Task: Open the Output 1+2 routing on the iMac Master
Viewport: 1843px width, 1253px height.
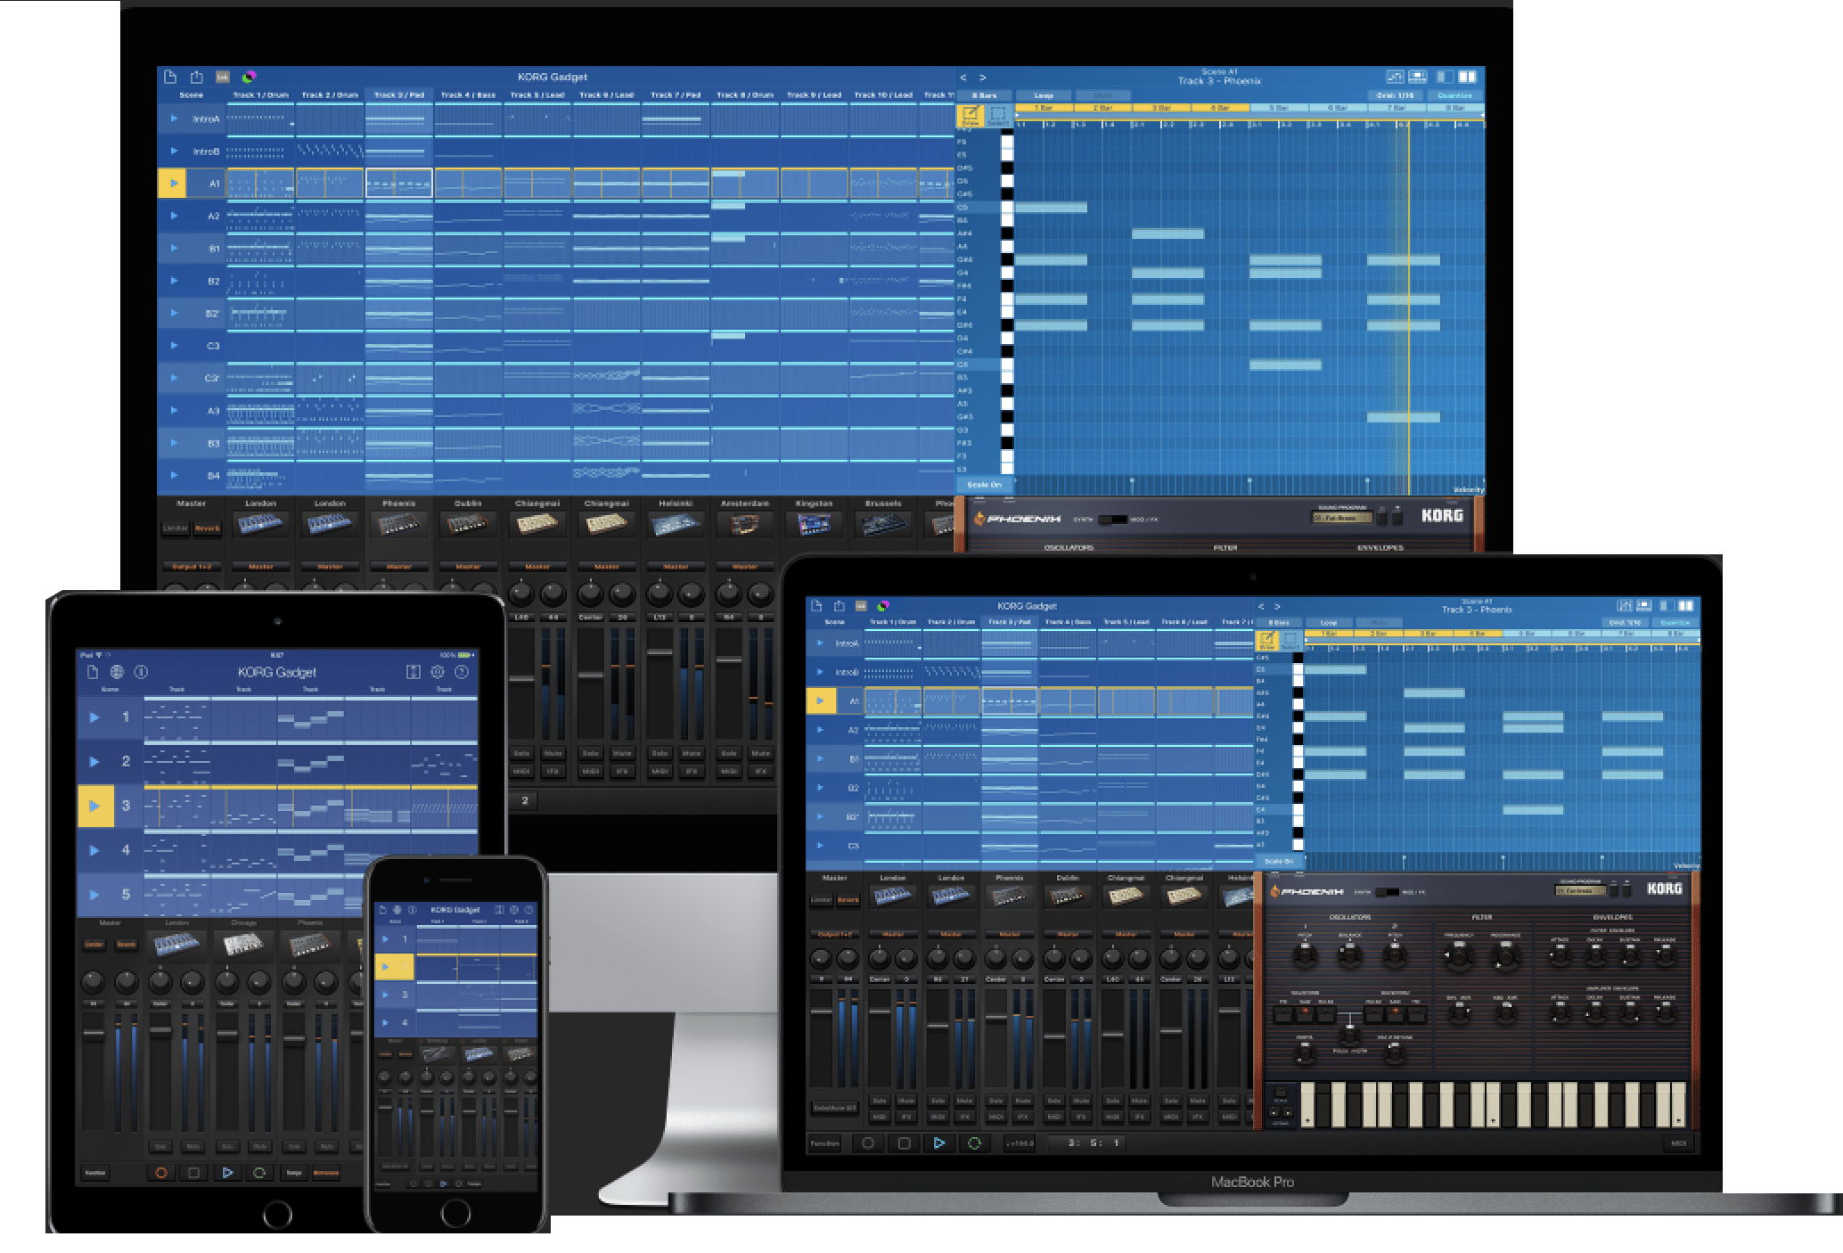Action: (x=192, y=566)
